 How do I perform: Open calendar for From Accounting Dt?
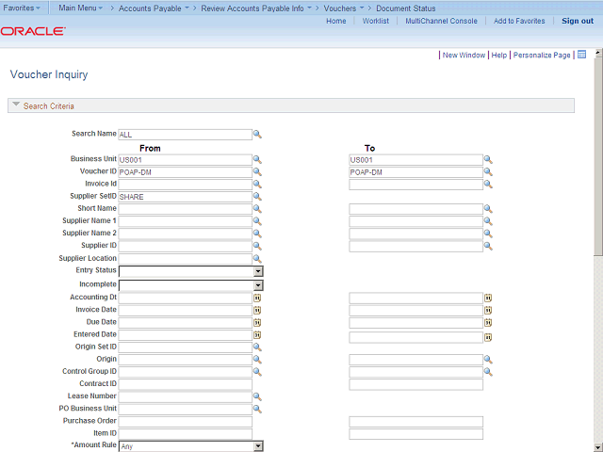(257, 298)
